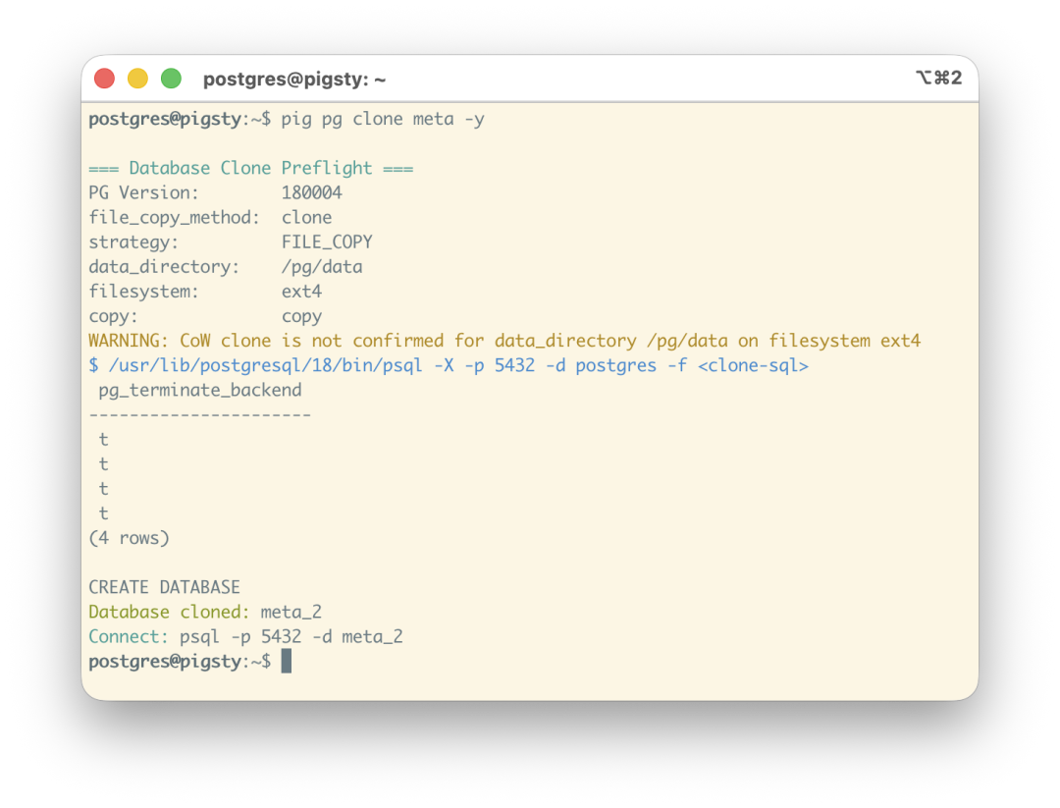Click the filesystem value ext4
Screen dimensions: 1060x808
point(301,292)
